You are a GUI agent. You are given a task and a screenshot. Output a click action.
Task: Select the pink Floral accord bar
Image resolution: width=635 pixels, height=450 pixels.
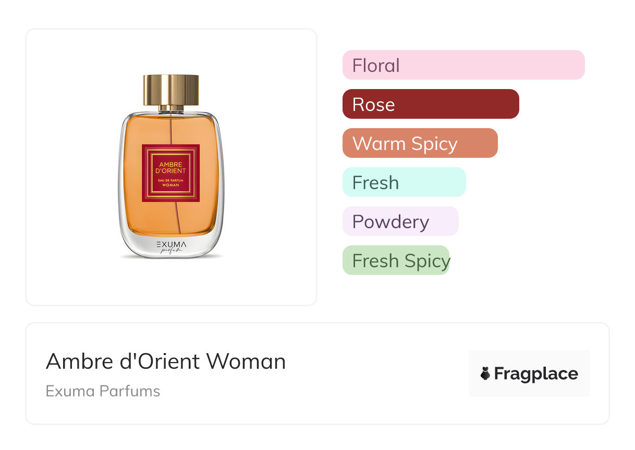click(463, 65)
